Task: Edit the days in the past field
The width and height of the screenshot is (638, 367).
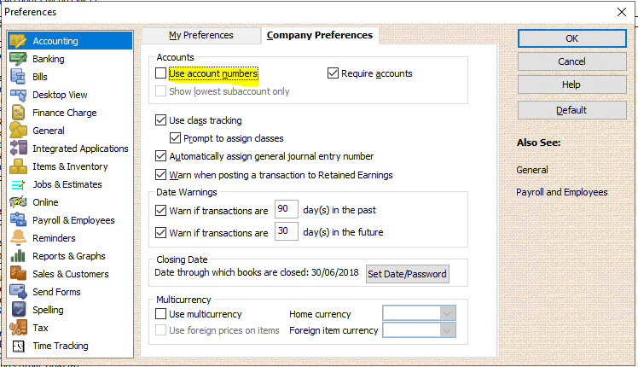Action: click(x=286, y=209)
